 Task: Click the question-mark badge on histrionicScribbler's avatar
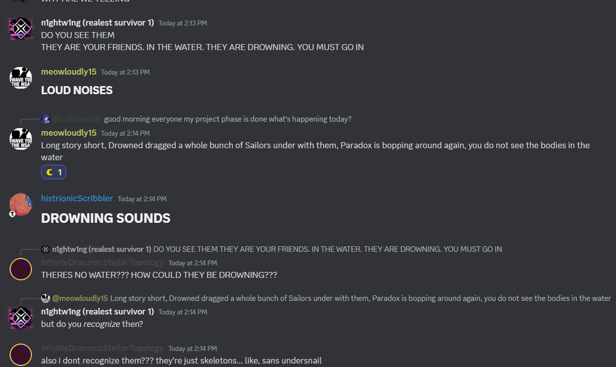tap(13, 214)
